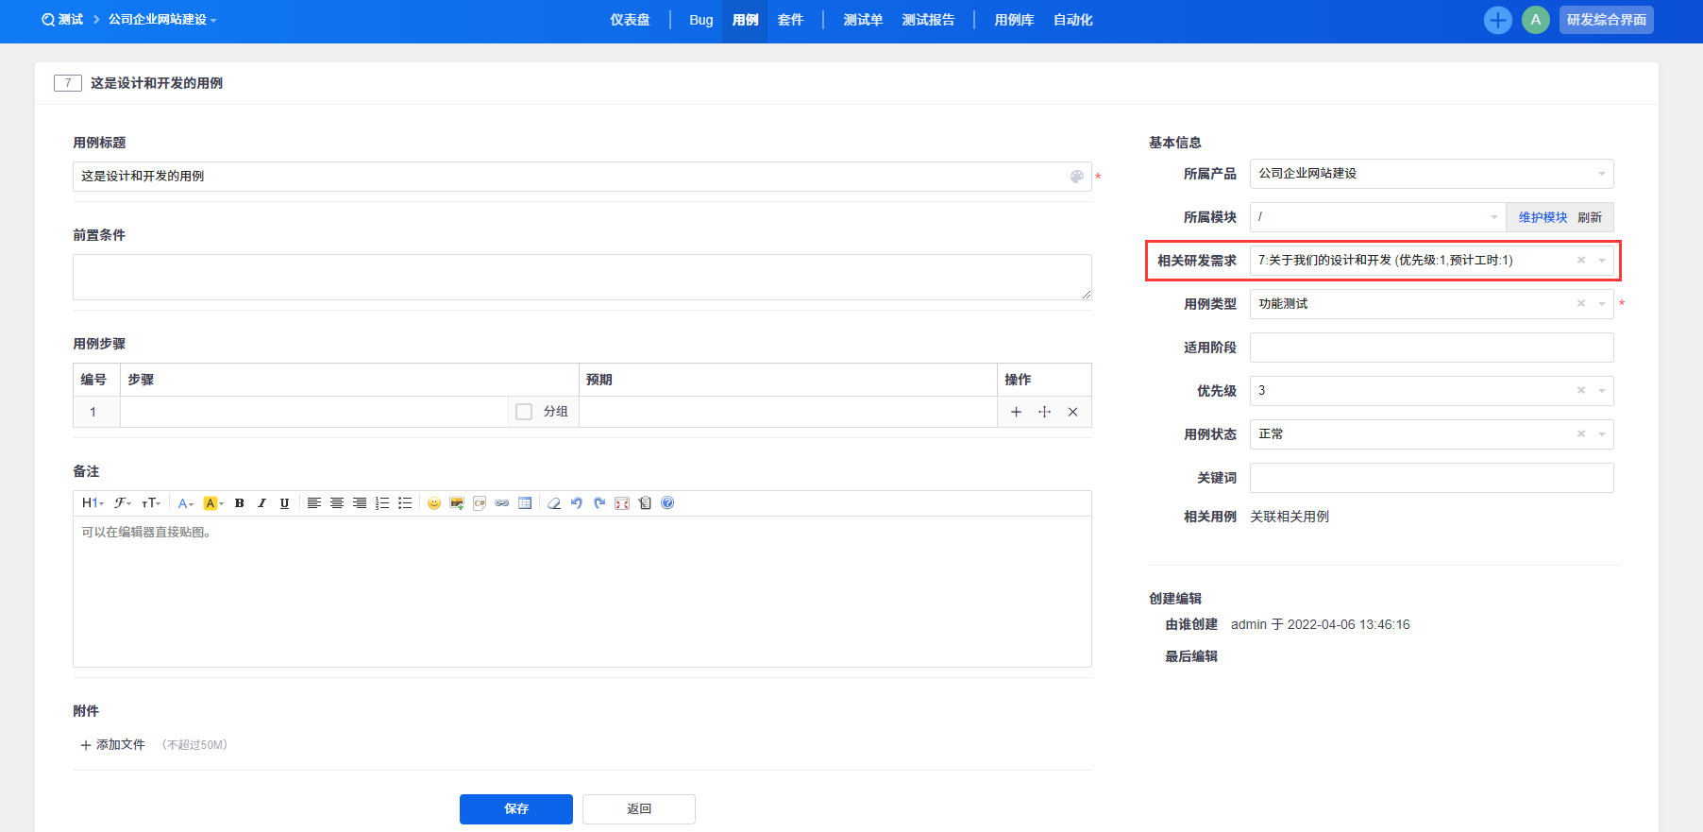Open the 测试报告 tab
The height and width of the screenshot is (832, 1703).
tap(928, 20)
